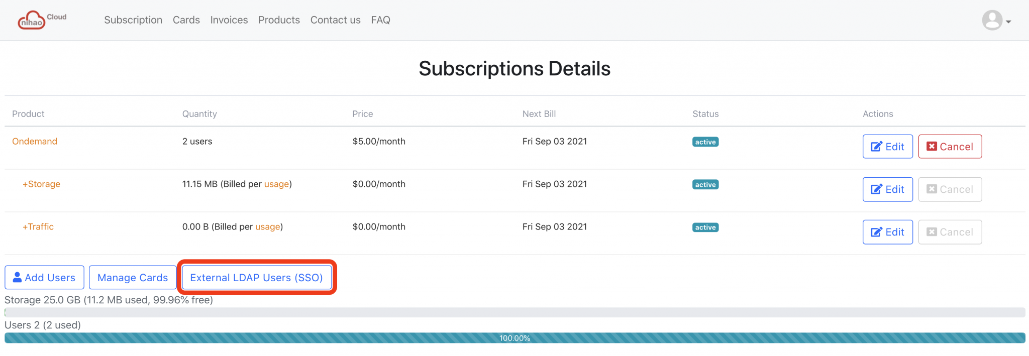Image resolution: width=1029 pixels, height=356 pixels.
Task: Click the pencil Edit icon on +Storage row
Action: click(876, 189)
